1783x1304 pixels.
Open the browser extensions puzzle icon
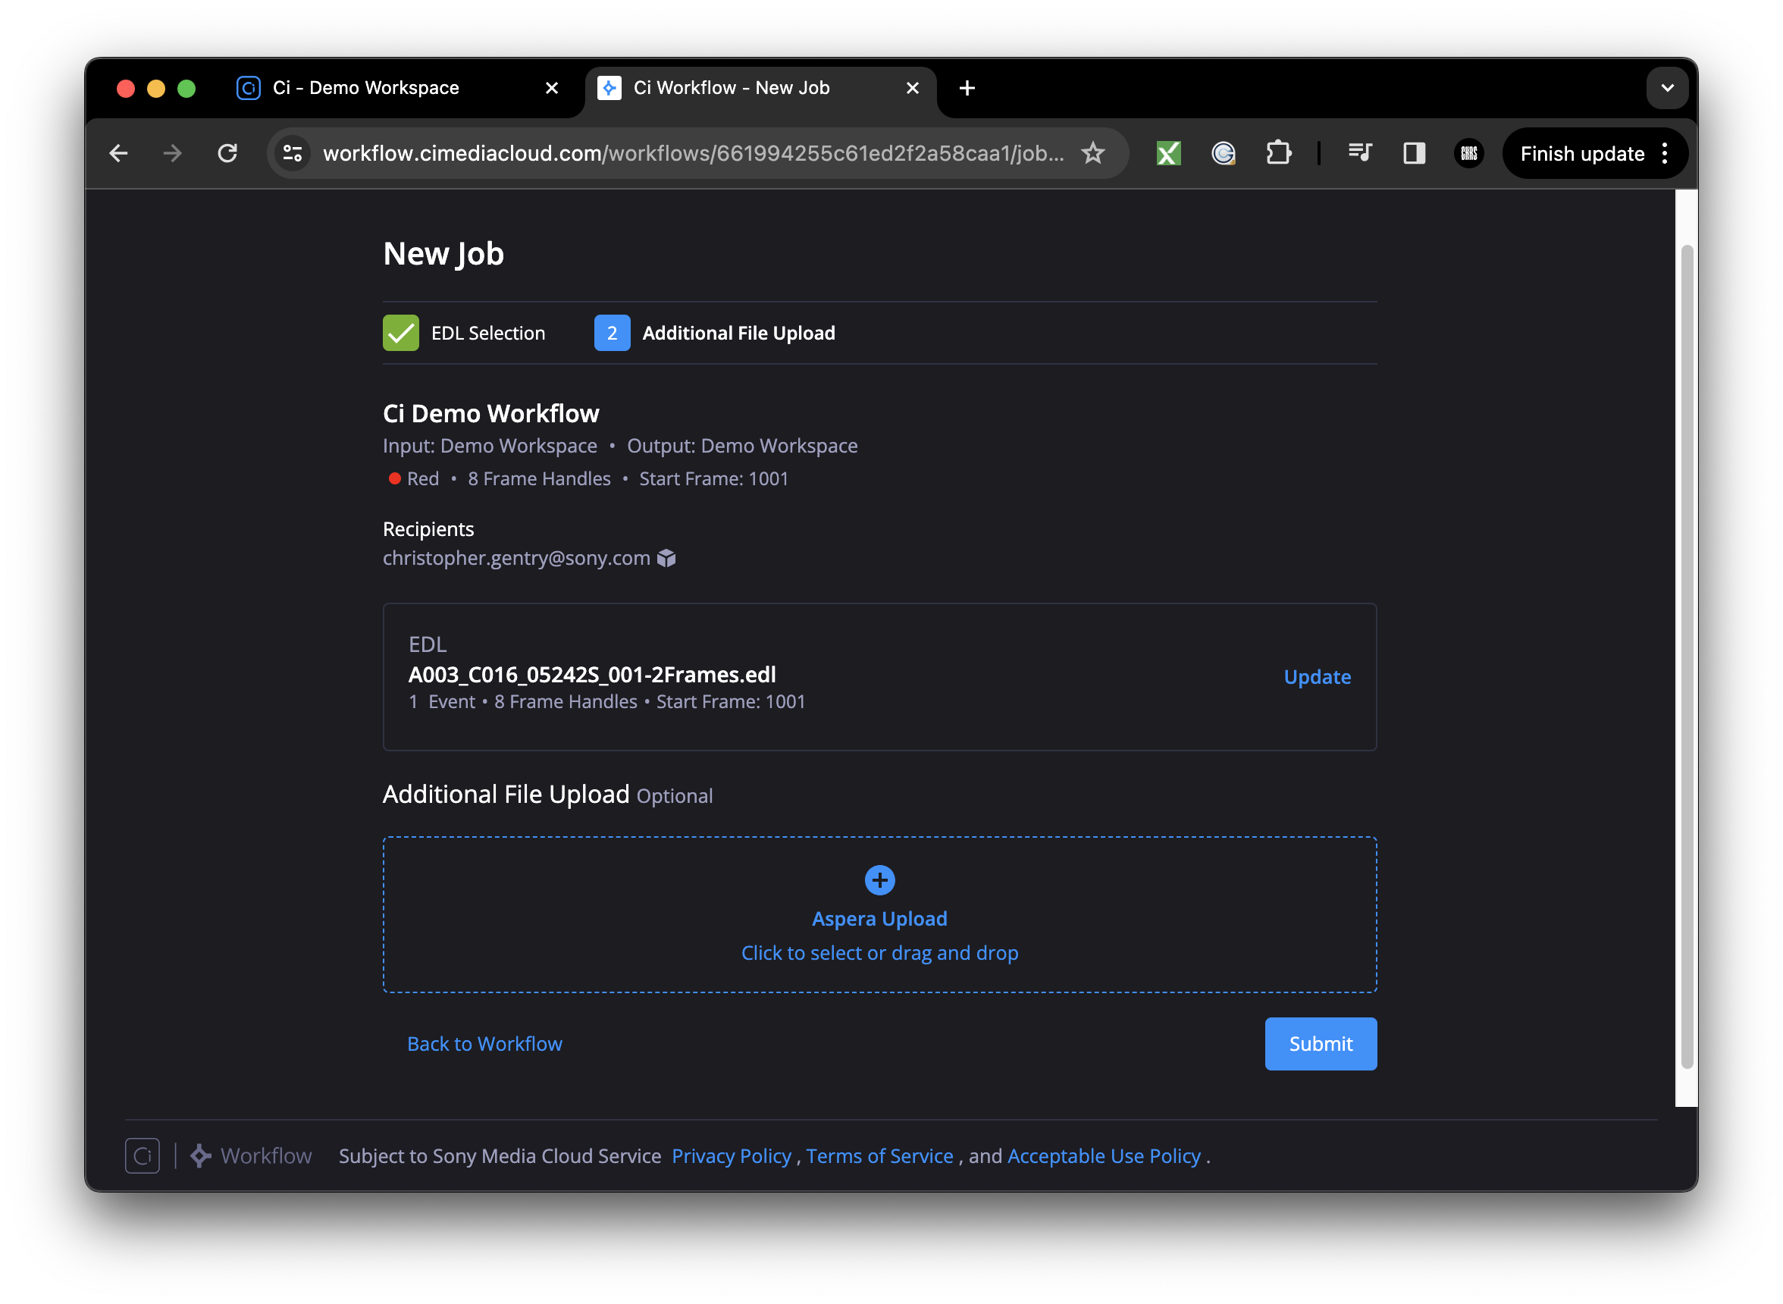1280,153
